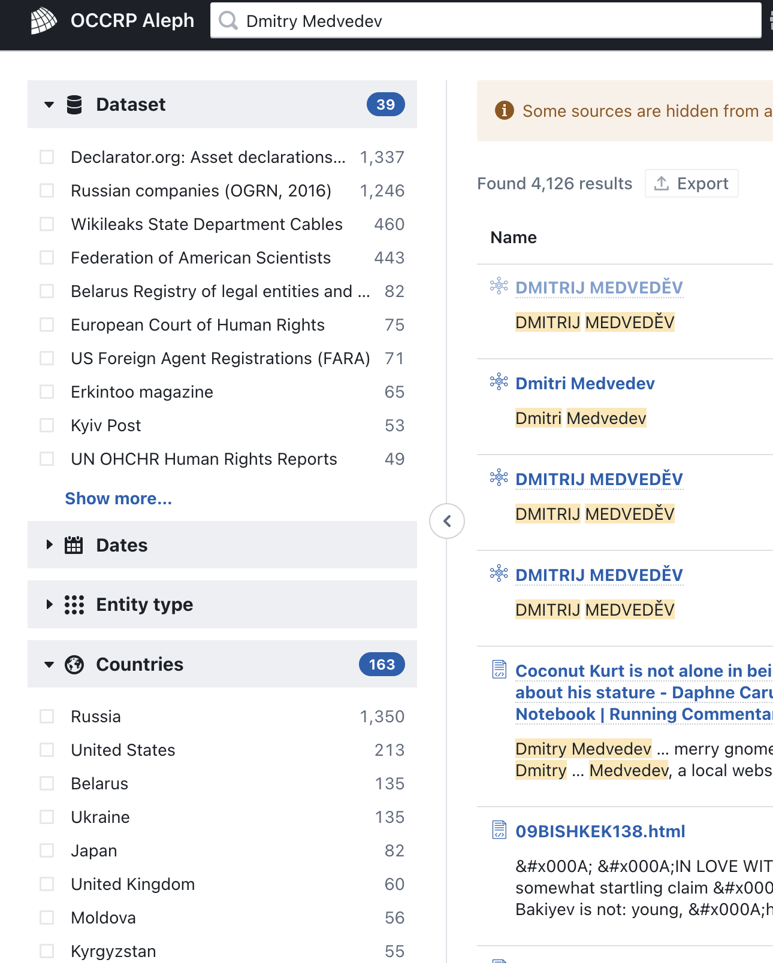Expand the Entity type filter section arrow
773x963 pixels.
(x=50, y=604)
